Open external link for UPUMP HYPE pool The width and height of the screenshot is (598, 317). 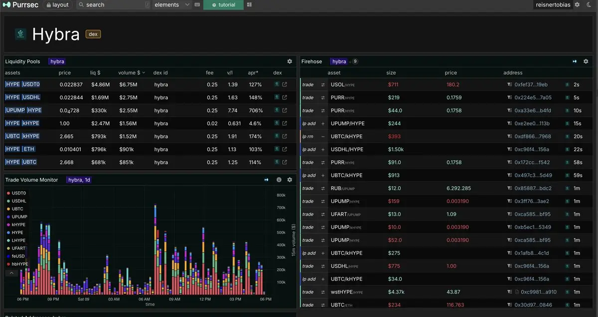click(285, 110)
